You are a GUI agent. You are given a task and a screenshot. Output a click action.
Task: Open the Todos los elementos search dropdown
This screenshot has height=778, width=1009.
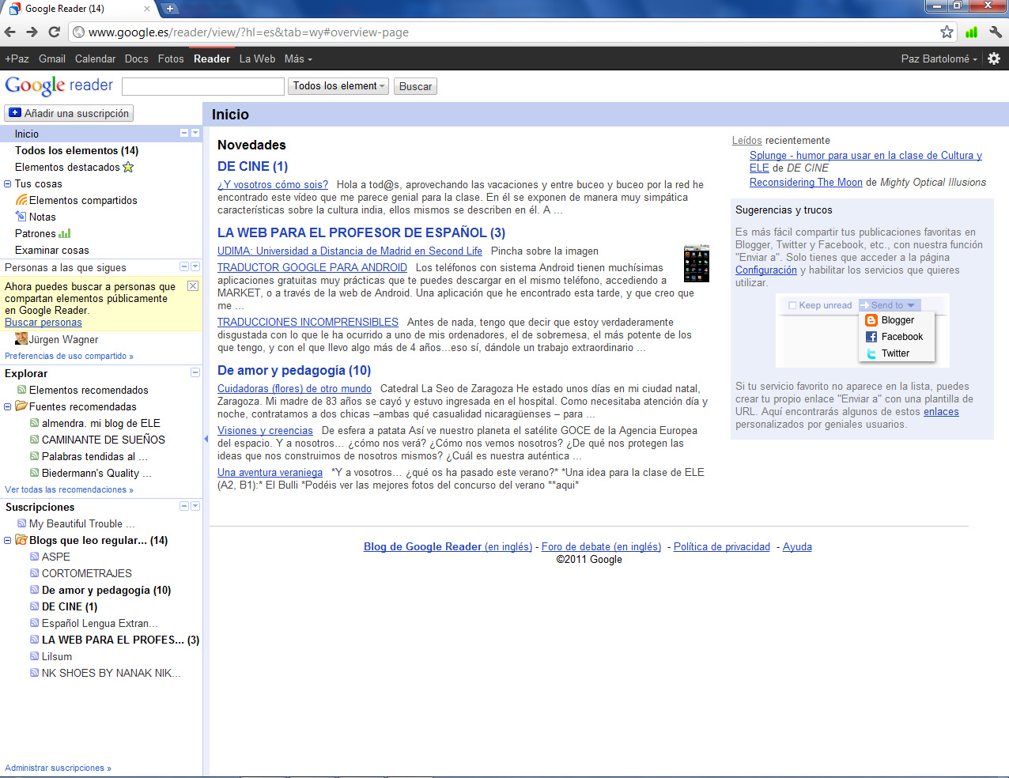[339, 86]
